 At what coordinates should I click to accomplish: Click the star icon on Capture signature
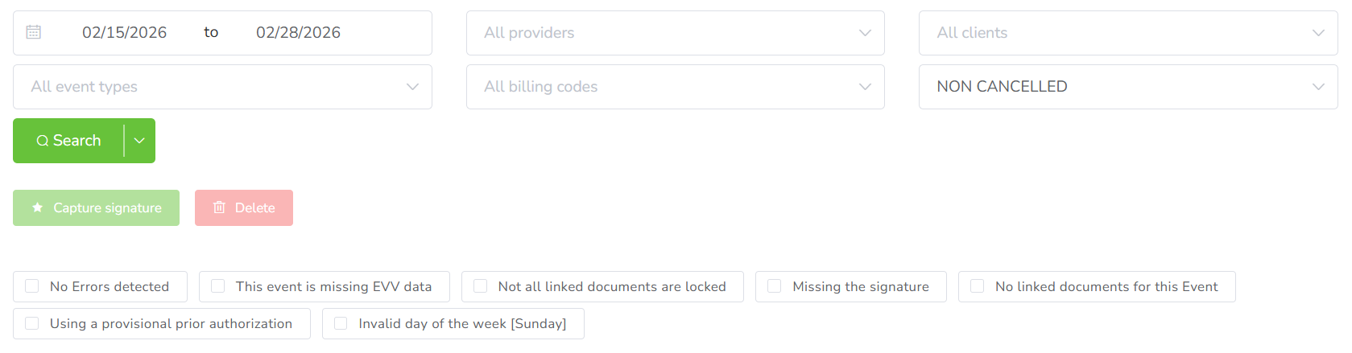point(37,207)
